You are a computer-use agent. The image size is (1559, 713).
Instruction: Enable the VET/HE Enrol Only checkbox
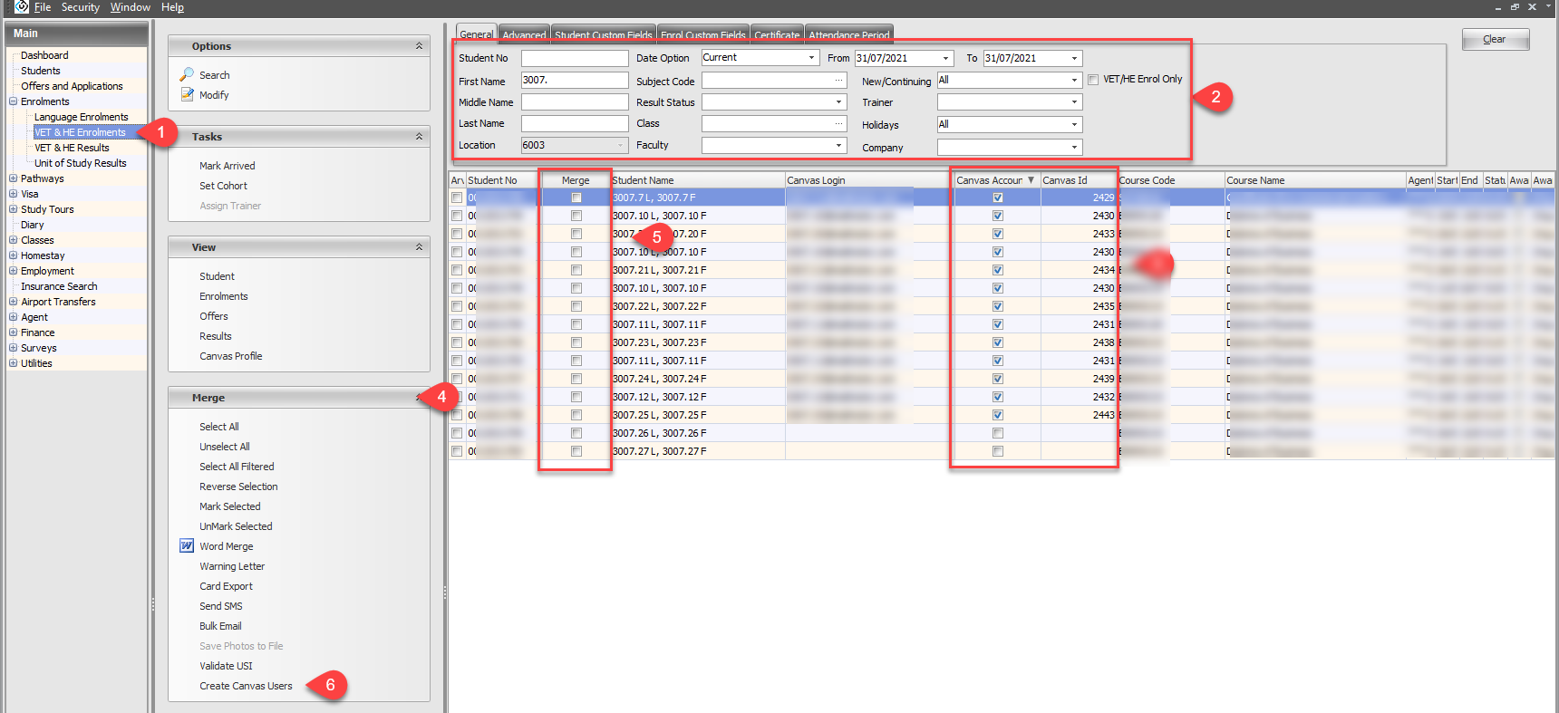pyautogui.click(x=1093, y=80)
